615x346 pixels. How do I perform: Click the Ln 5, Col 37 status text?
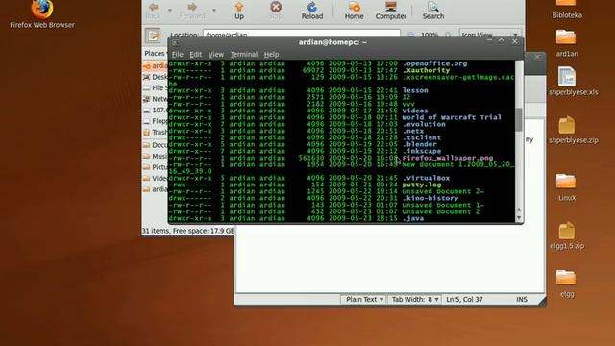click(464, 299)
